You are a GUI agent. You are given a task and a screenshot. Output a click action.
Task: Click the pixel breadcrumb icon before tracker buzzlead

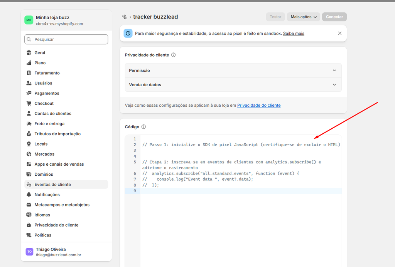pos(124,17)
